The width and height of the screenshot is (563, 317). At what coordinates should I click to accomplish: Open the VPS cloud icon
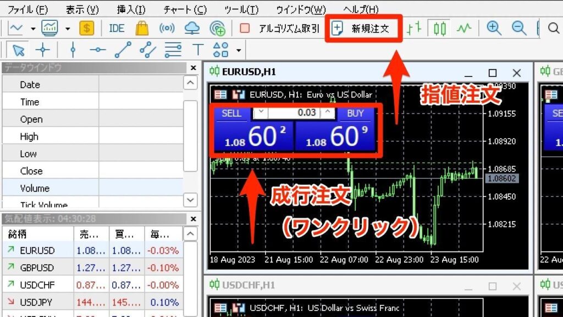click(192, 28)
